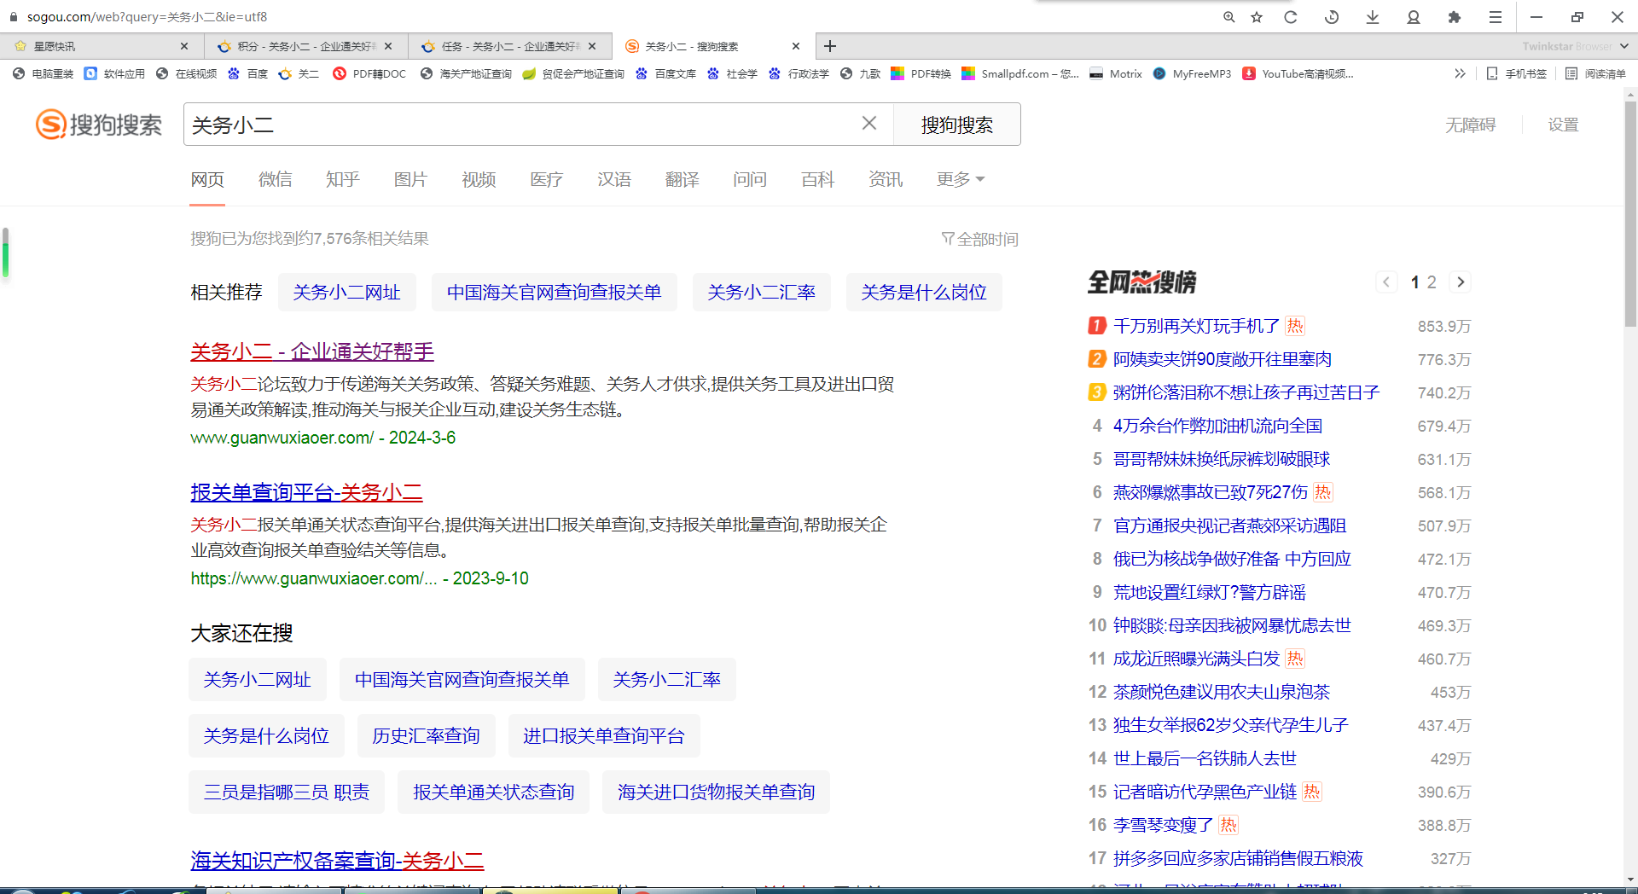Open the 贸促会产地证查询 bookmark

click(573, 74)
